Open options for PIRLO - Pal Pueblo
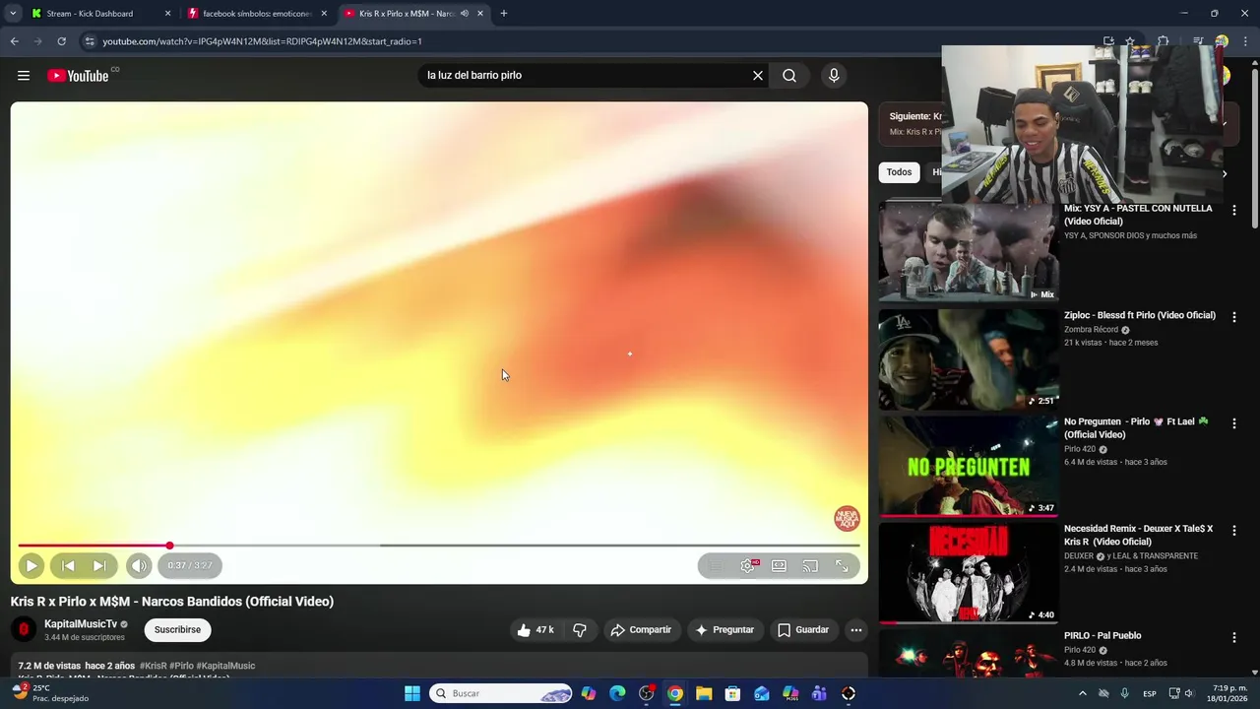This screenshot has width=1260, height=709. pyautogui.click(x=1234, y=638)
